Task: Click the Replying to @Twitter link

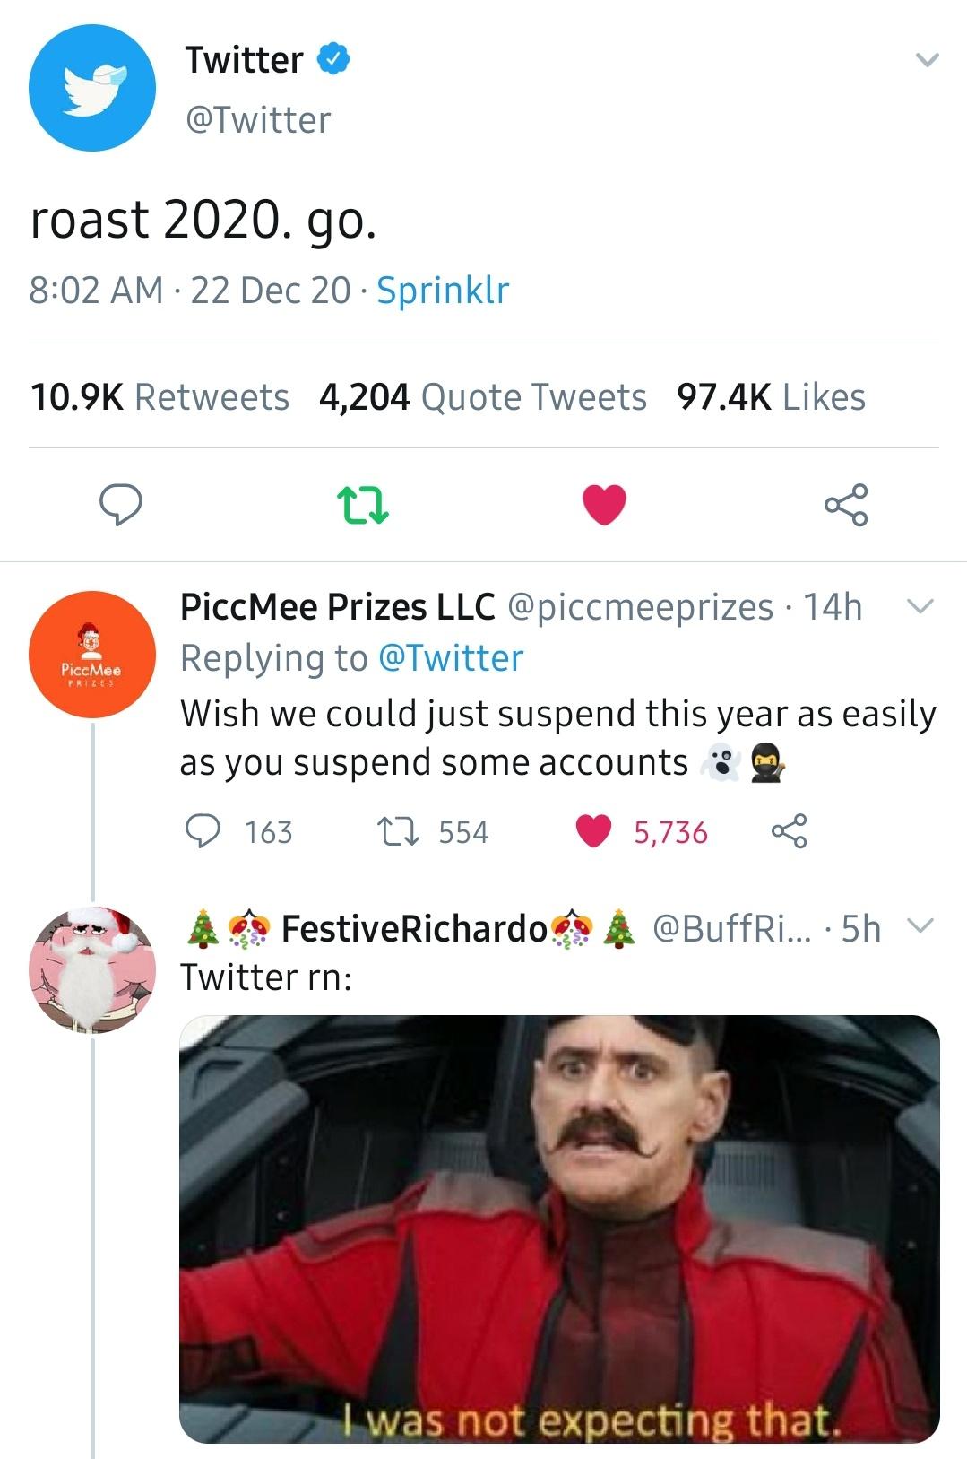Action: (x=351, y=659)
